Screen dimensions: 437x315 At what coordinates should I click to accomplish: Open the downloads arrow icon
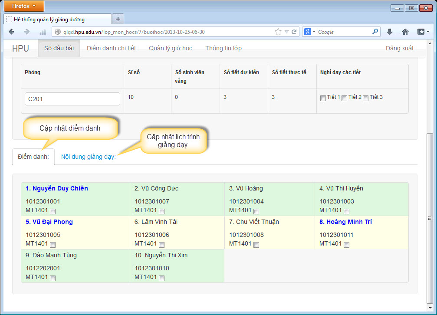click(390, 32)
